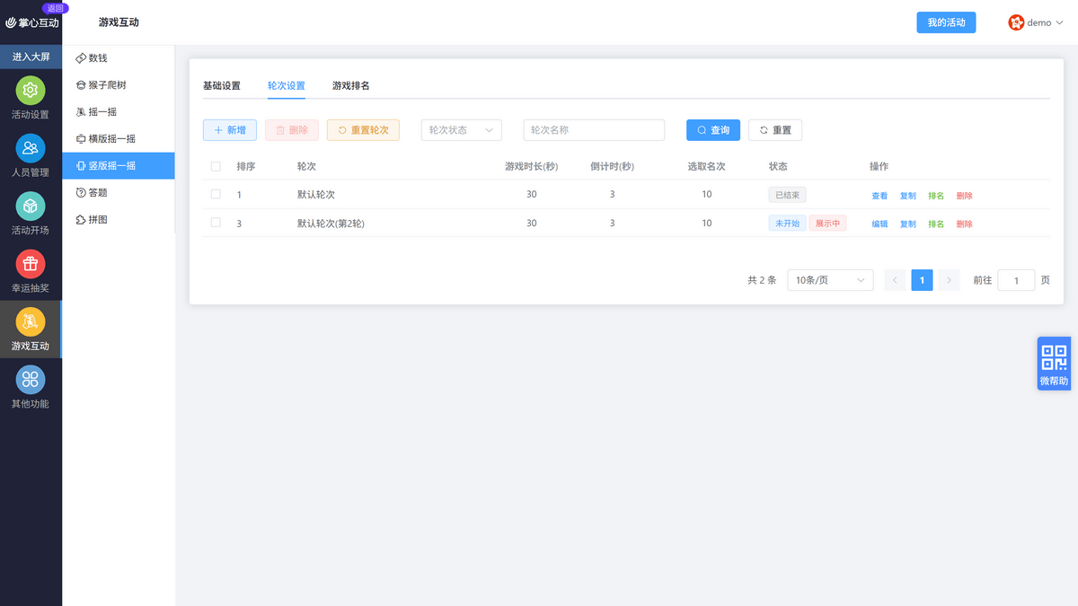The width and height of the screenshot is (1078, 606).
Task: Open 活动设置 gear icon in sidebar
Action: tap(31, 91)
